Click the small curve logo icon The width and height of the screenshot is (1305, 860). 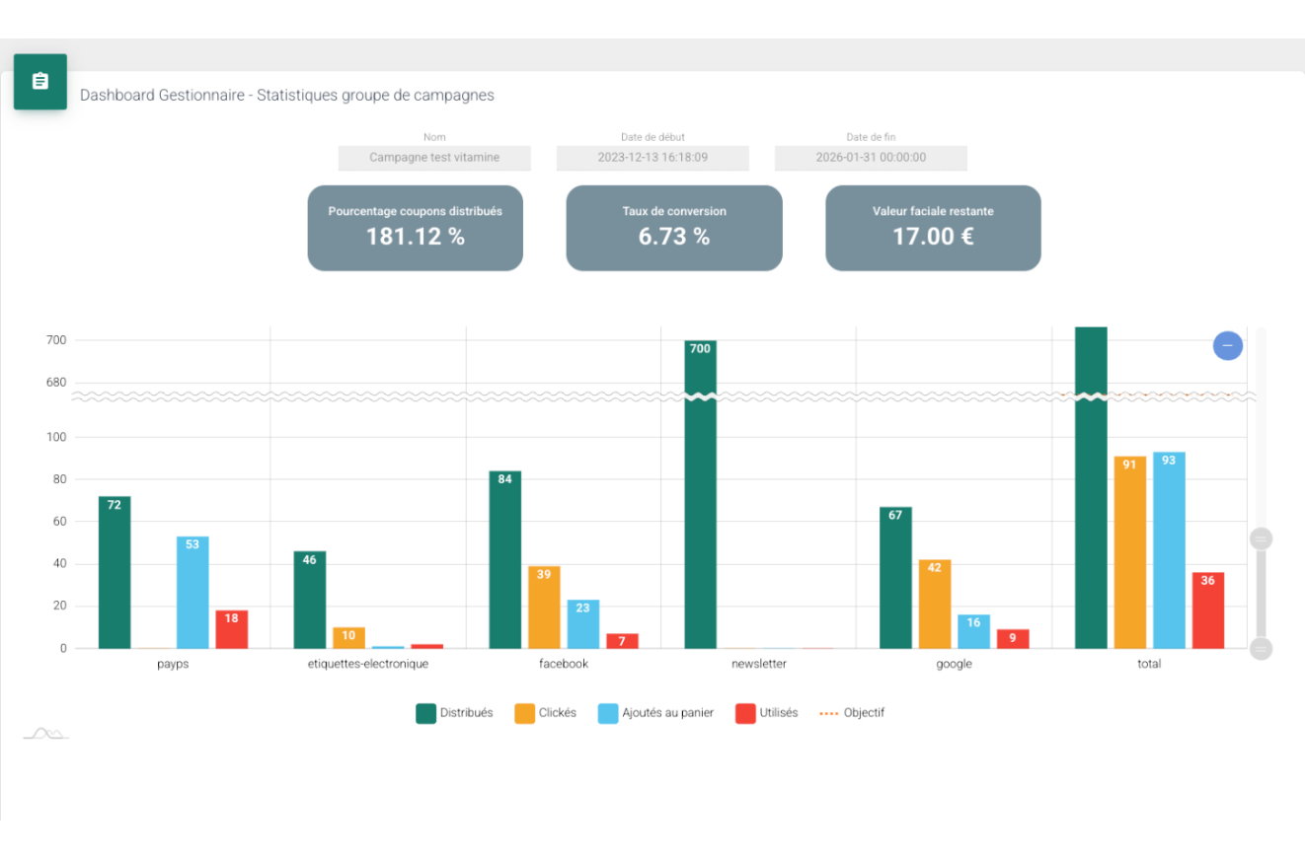46,733
